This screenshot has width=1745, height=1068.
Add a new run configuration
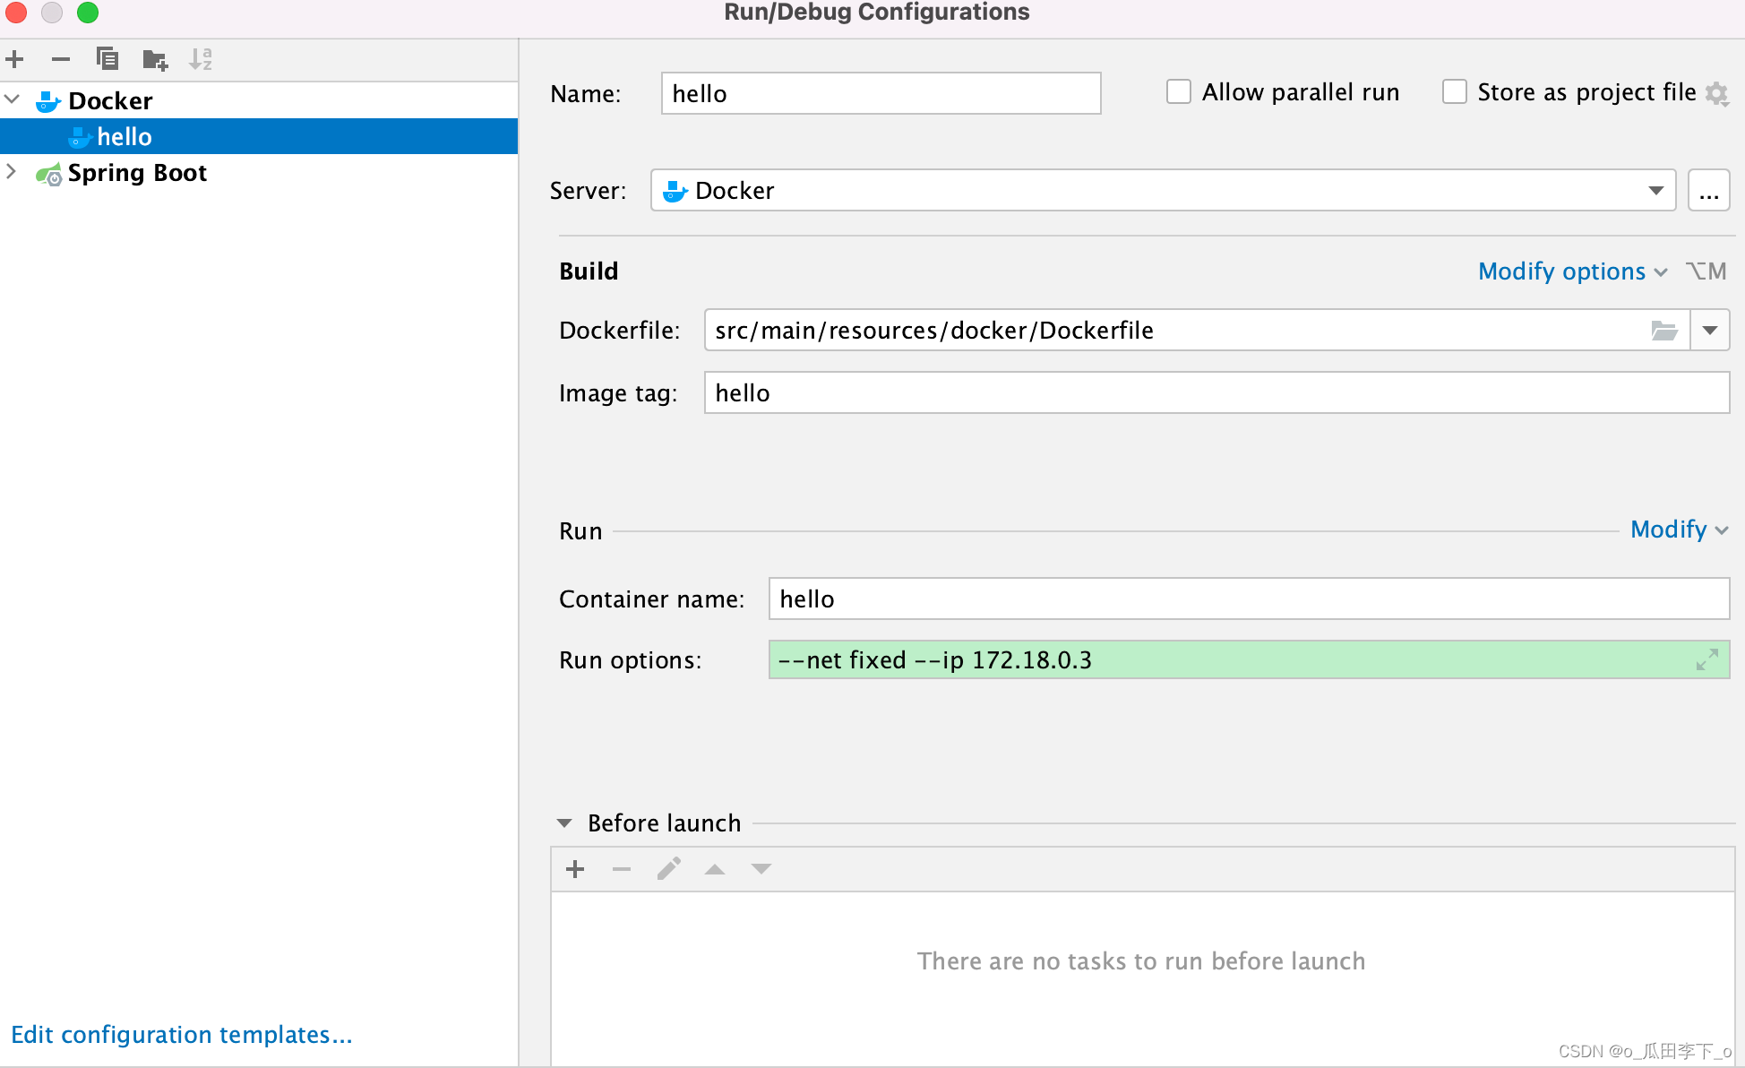pyautogui.click(x=14, y=60)
